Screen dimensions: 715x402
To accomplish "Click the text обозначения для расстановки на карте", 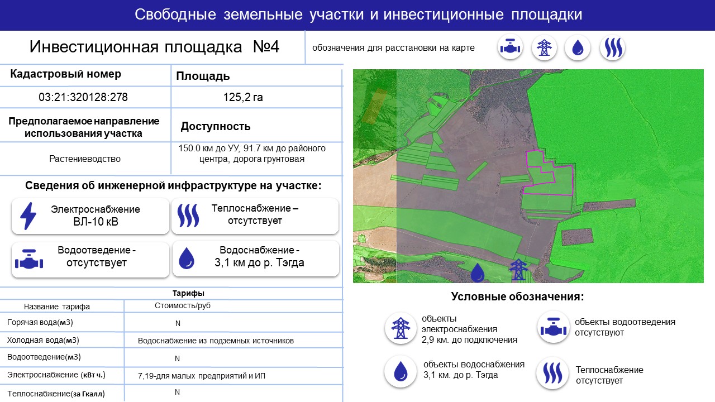I will pyautogui.click(x=393, y=48).
